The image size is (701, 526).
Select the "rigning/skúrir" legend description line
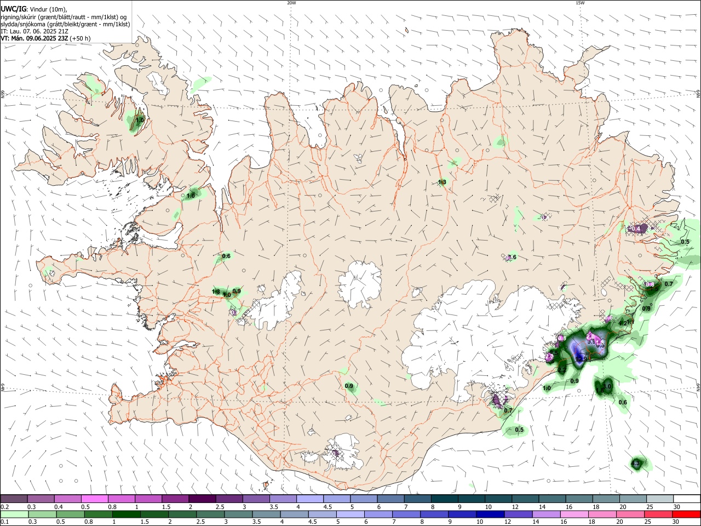point(64,17)
